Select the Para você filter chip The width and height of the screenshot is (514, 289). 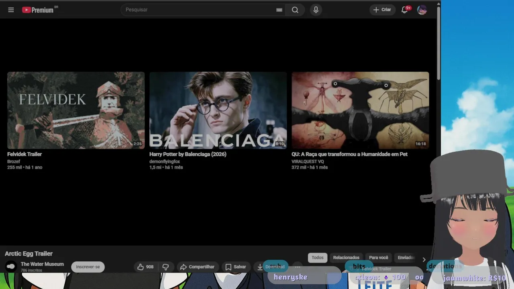379,258
